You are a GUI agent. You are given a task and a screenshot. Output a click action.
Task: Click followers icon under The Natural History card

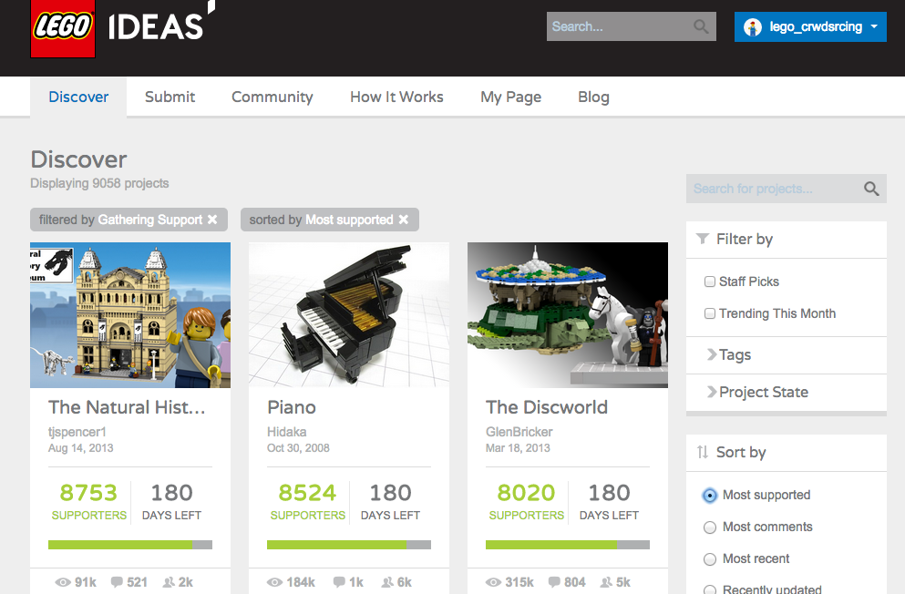pyautogui.click(x=169, y=582)
